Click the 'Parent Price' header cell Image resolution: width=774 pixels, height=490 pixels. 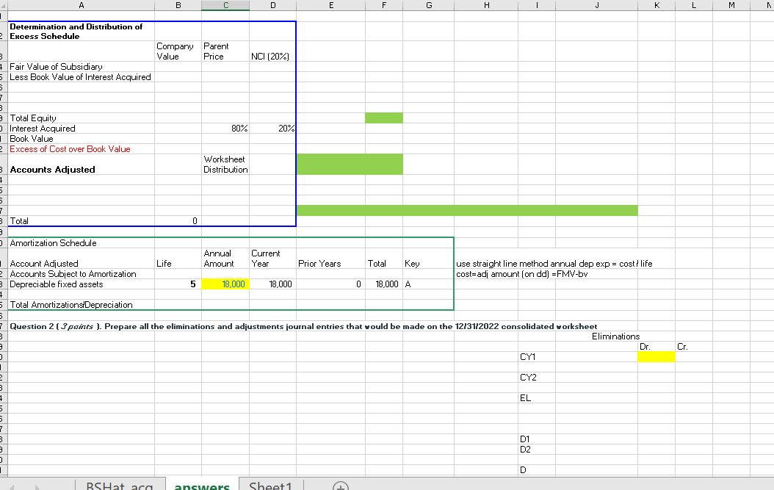pos(225,51)
